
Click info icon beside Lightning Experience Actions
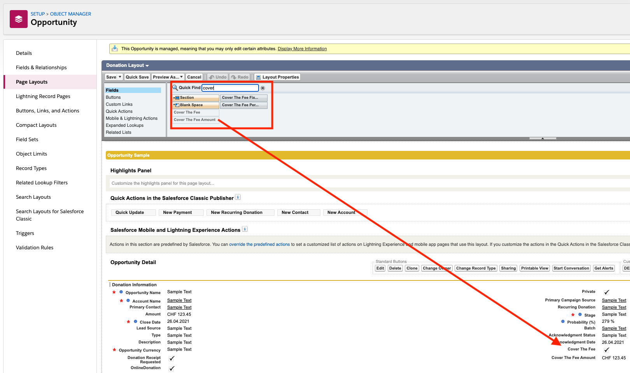click(245, 229)
